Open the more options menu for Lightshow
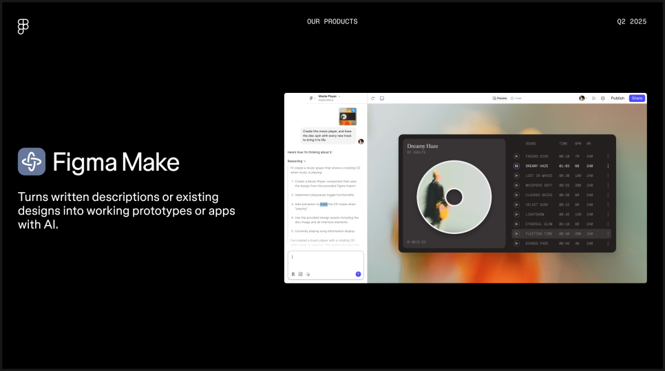Screen dimensions: 665x371 coord(608,215)
